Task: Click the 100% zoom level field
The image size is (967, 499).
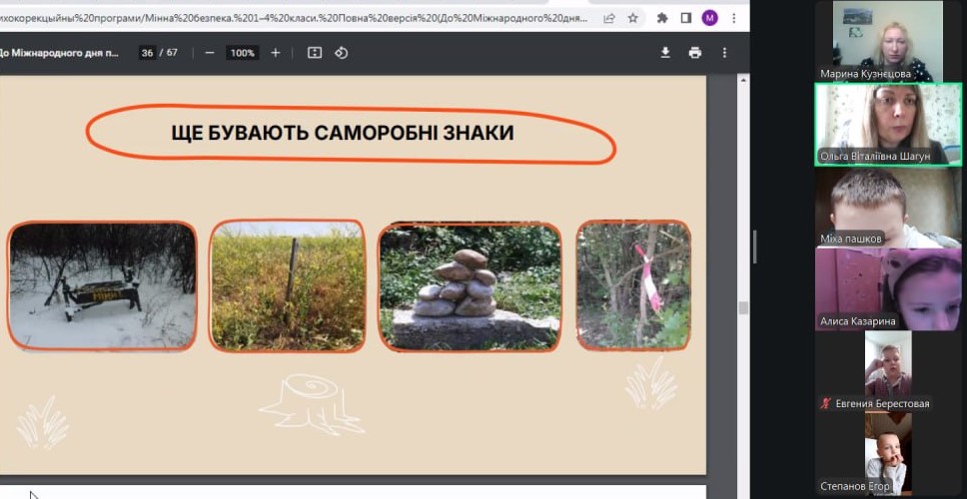Action: point(242,53)
